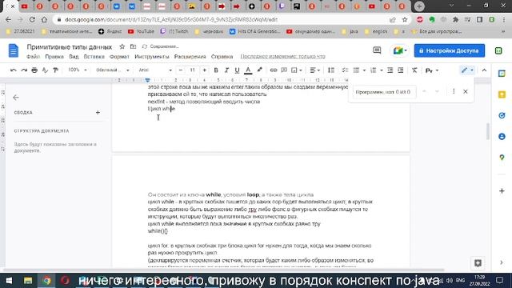The height and width of the screenshot is (288, 512).
Task: Open the Расширения menu
Action: point(190,57)
